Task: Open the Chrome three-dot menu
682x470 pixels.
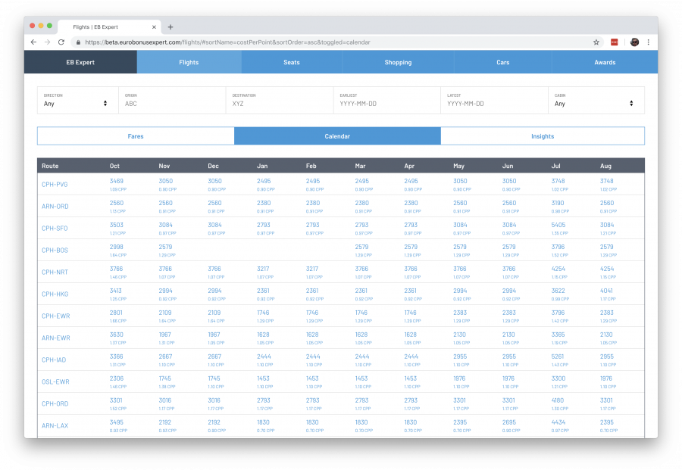Action: [x=649, y=42]
